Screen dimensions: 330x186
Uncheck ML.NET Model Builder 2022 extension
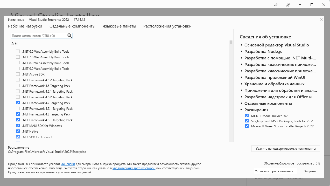coord(247,116)
